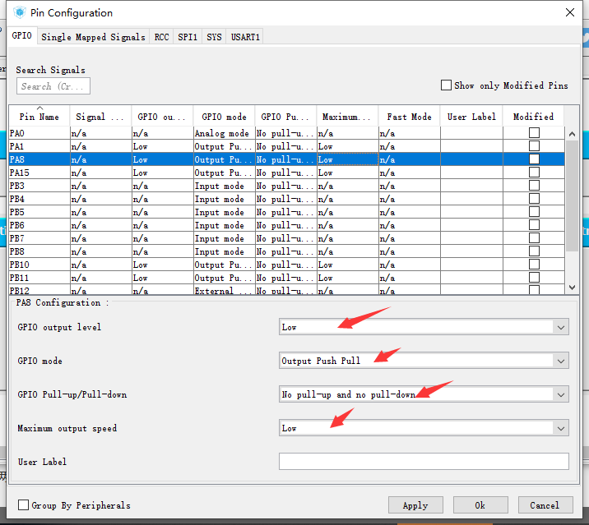The image size is (589, 525).
Task: Click the pin table scrollbar thumb
Action: tap(572, 196)
